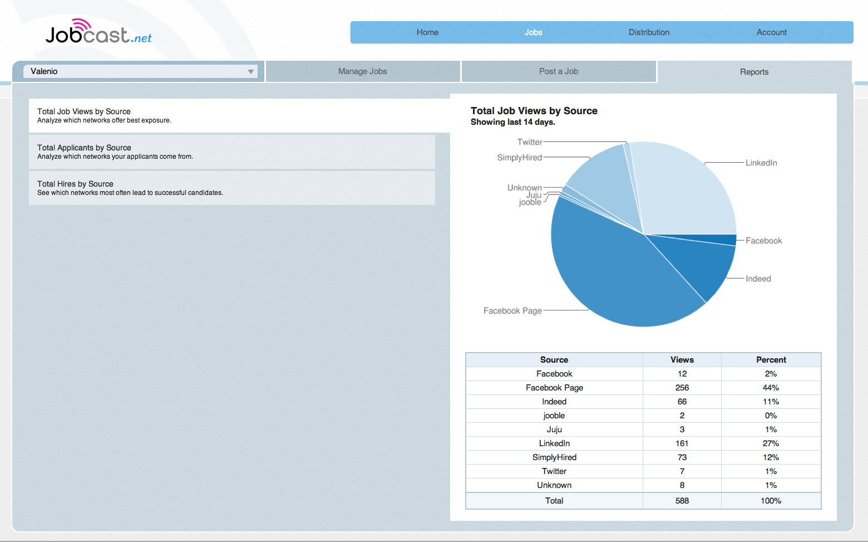This screenshot has height=542, width=868.
Task: Click the Source column header
Action: [x=554, y=360]
